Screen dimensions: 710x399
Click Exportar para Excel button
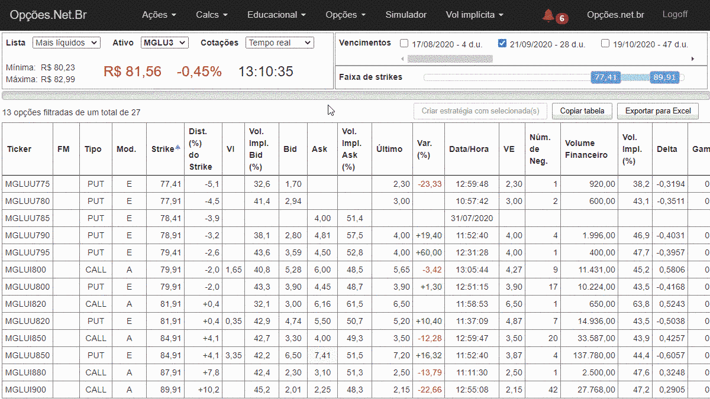tap(658, 111)
